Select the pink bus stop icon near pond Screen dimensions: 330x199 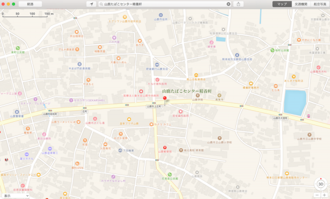click(309, 116)
